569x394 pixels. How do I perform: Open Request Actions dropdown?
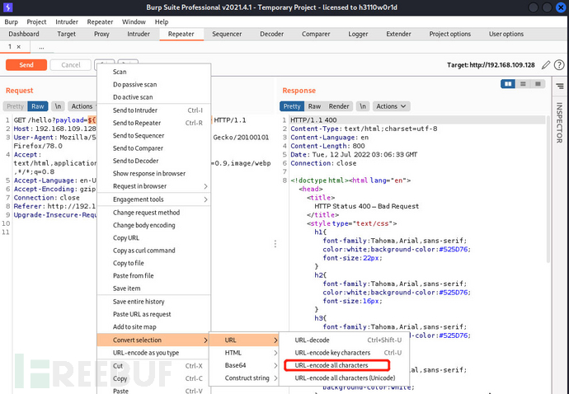(x=82, y=106)
